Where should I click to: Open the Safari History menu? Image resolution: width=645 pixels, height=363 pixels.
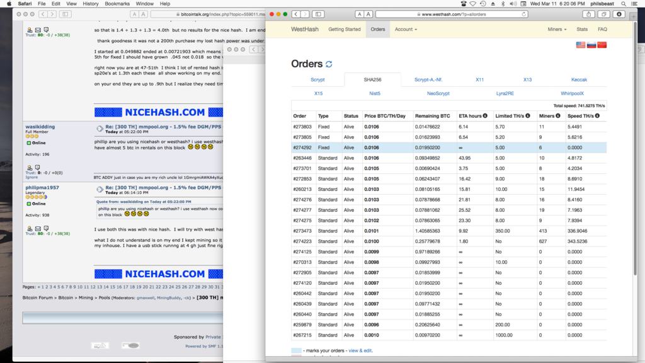[x=91, y=4]
